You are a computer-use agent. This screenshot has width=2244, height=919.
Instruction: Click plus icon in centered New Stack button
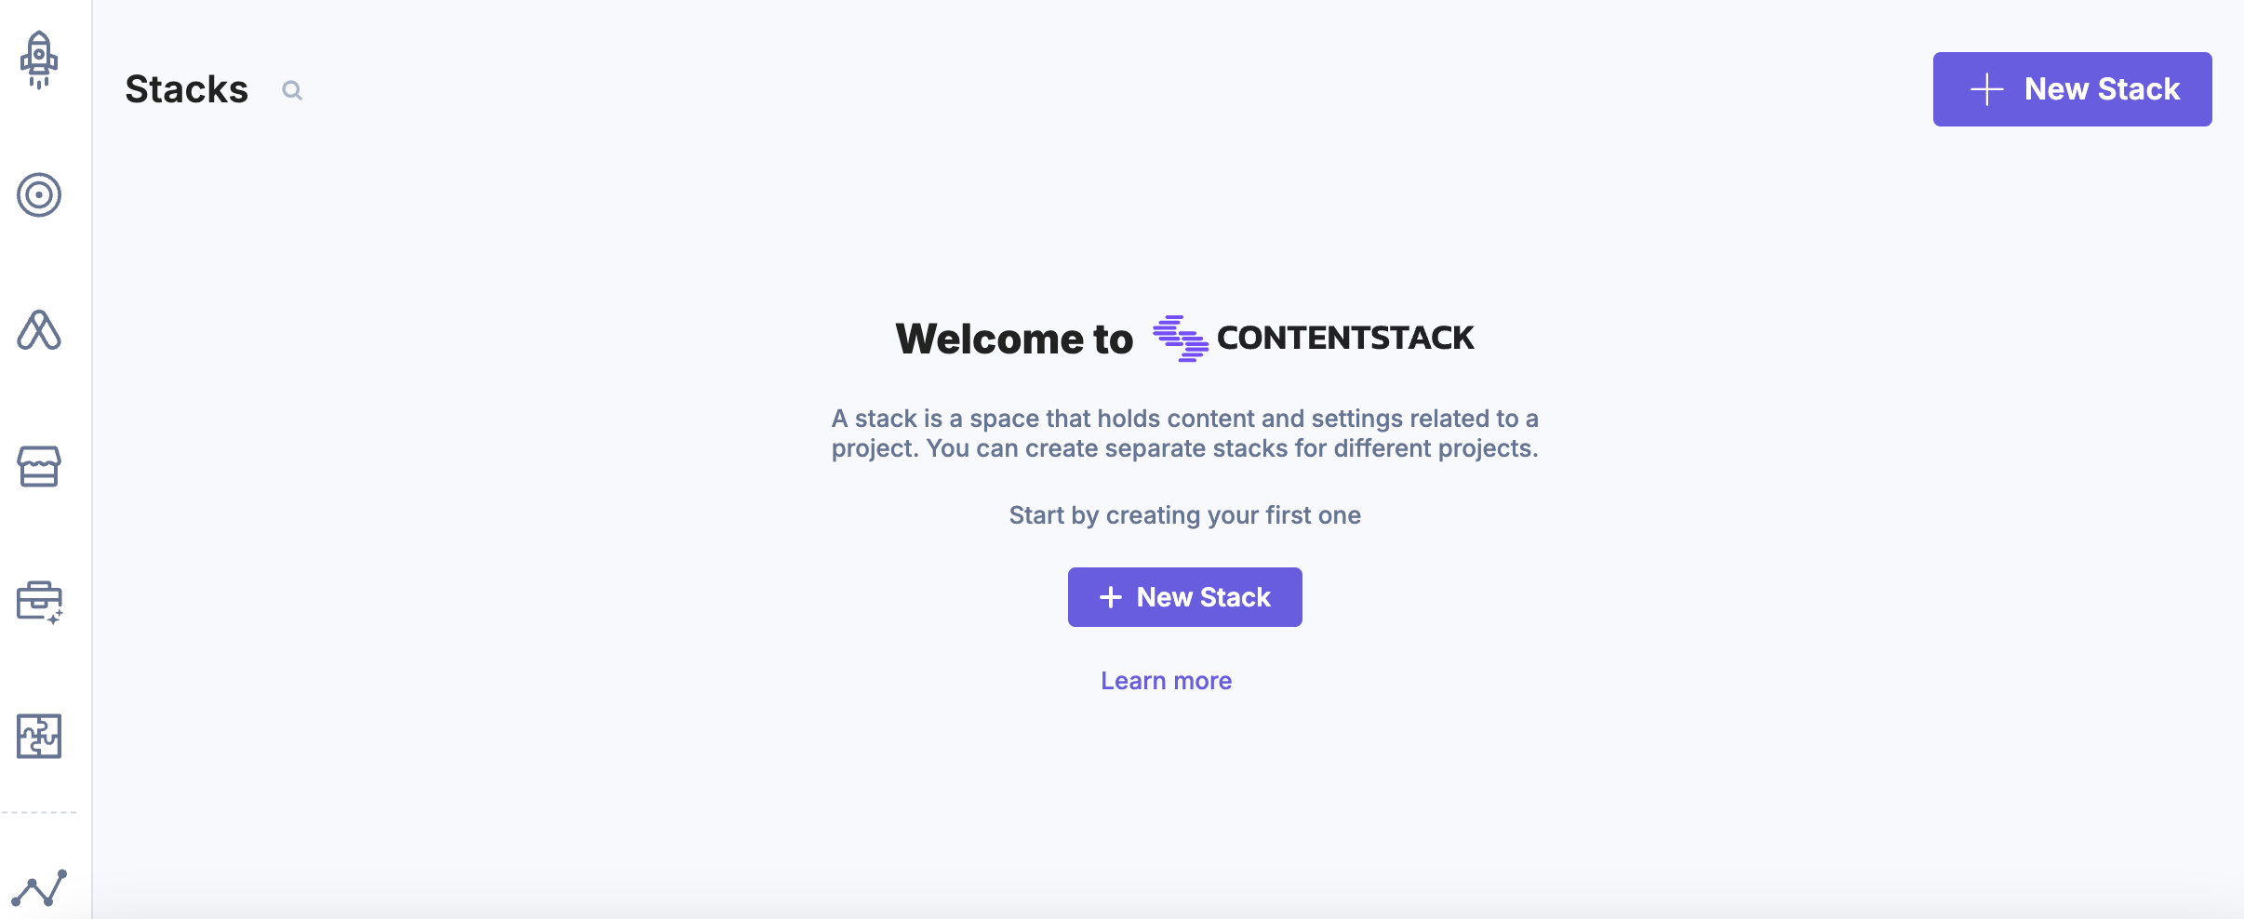coord(1111,597)
